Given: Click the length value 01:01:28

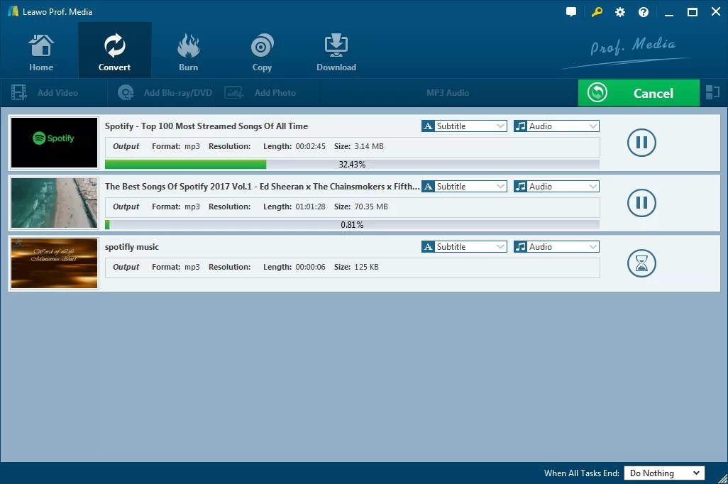Looking at the screenshot, I should coord(310,207).
